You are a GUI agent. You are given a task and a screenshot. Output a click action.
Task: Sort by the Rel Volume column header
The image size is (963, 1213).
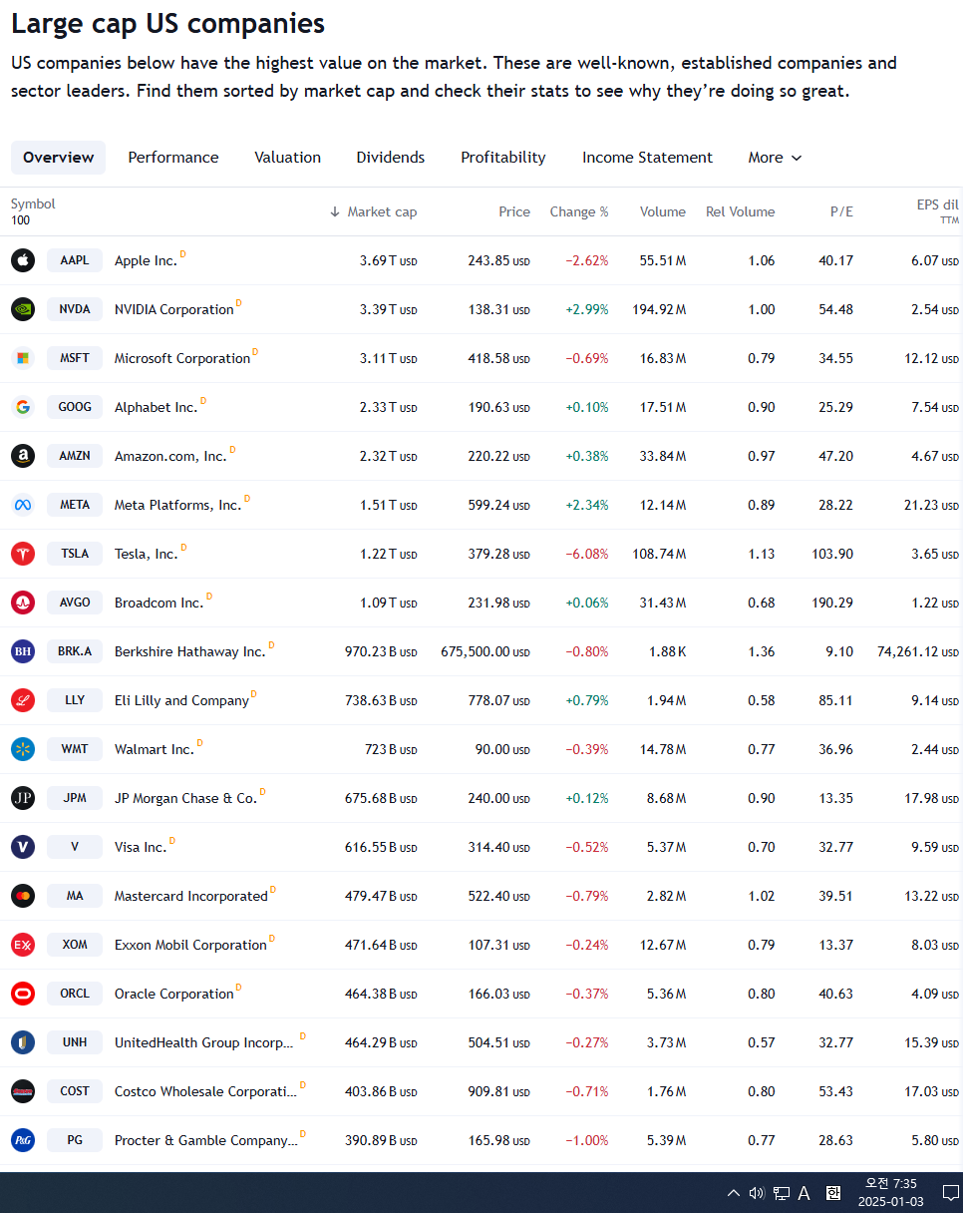point(740,211)
